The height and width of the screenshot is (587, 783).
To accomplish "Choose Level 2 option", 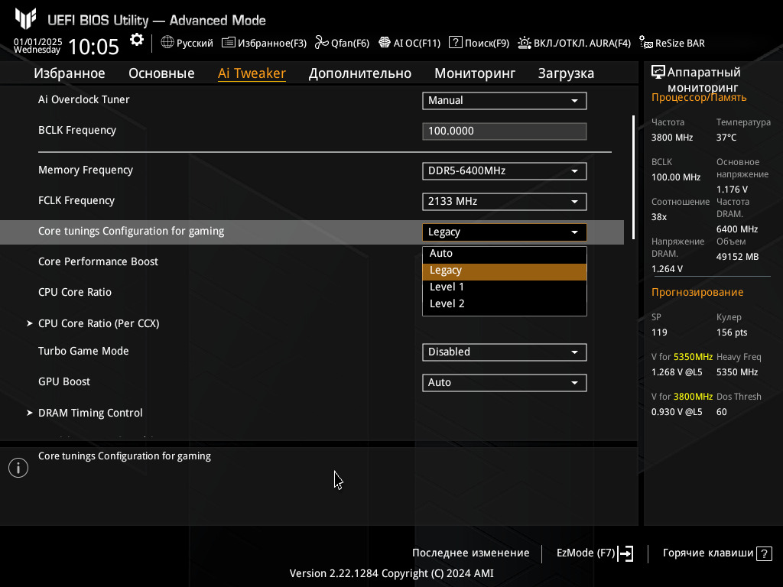I will [x=505, y=303].
